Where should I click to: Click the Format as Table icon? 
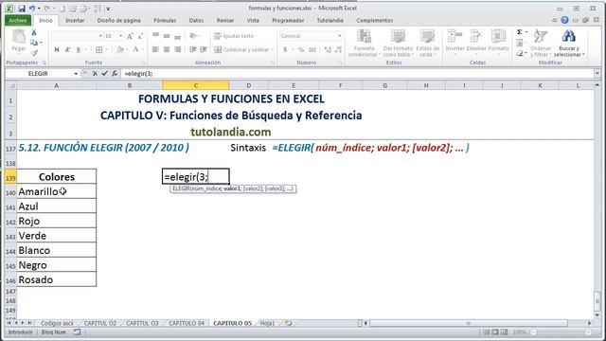click(x=398, y=36)
